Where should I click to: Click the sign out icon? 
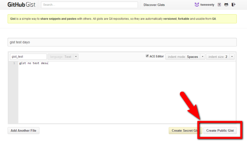(x=233, y=5)
